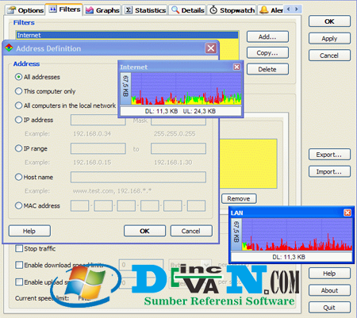Click the Statistics sigma icon
The width and height of the screenshot is (357, 318).
129,10
